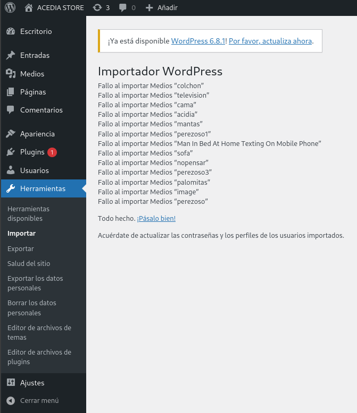Open Escritorio dashboard icon

point(11,31)
